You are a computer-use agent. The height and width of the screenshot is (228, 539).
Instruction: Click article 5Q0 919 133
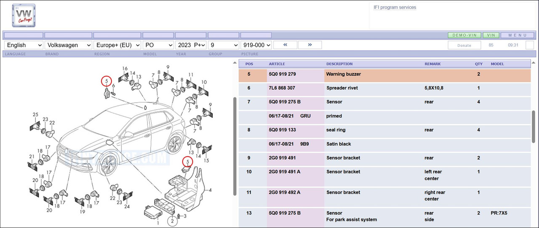coord(282,130)
